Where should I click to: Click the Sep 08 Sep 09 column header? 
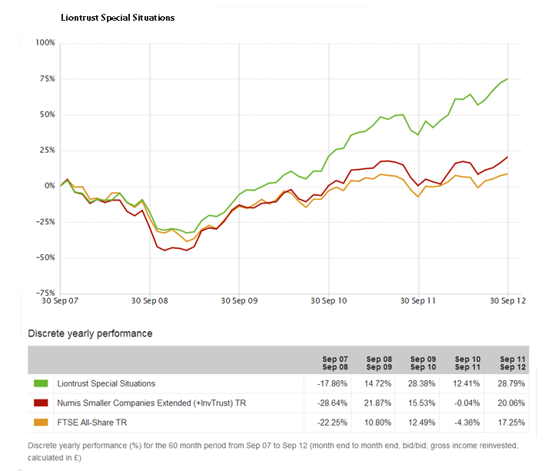click(x=379, y=363)
